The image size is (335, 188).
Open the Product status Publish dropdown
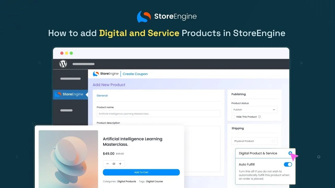(254, 110)
